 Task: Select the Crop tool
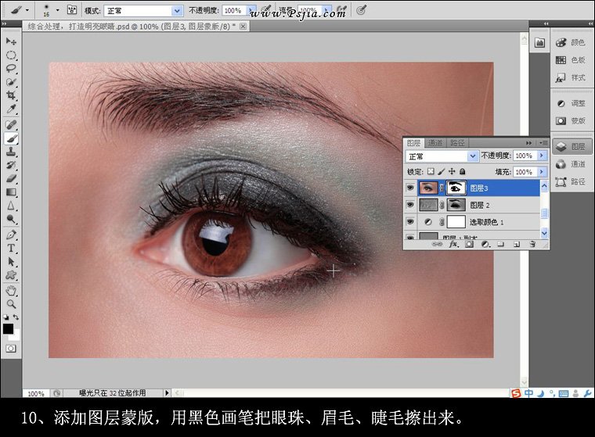tap(11, 95)
